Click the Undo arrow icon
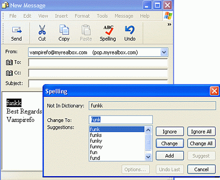The image size is (220, 180). coord(130,30)
